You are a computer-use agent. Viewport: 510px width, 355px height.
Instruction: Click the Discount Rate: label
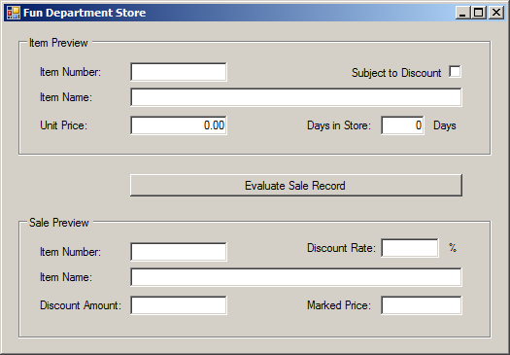(x=341, y=248)
